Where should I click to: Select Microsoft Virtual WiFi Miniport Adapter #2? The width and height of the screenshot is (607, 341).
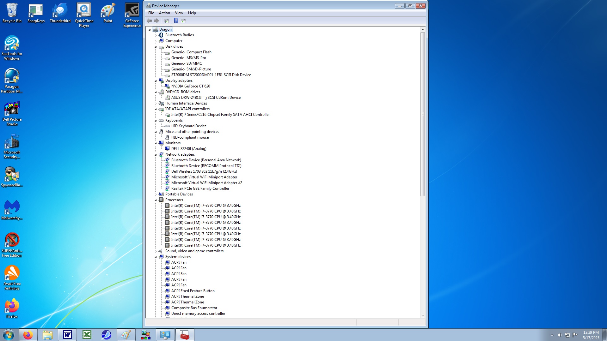[207, 183]
